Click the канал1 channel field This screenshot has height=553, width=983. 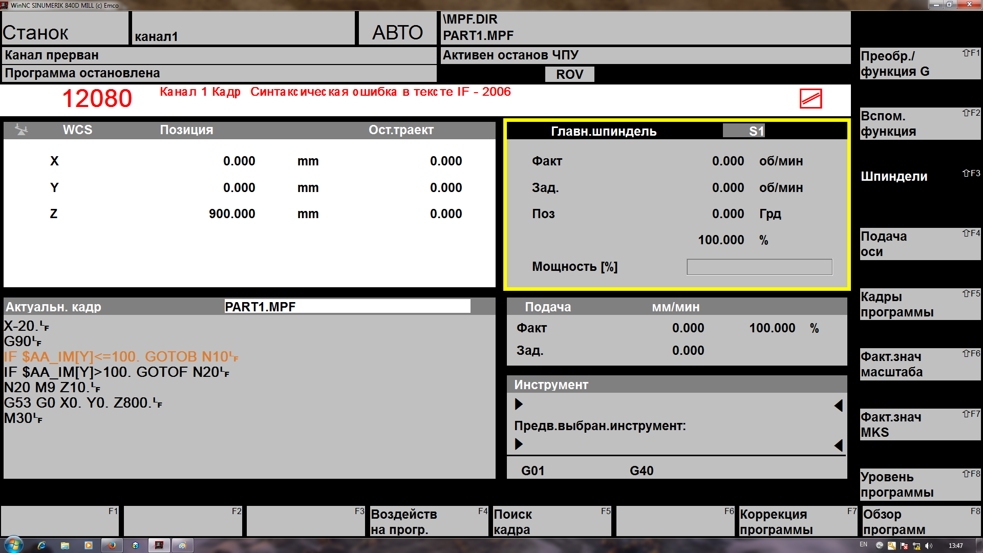[x=243, y=28]
